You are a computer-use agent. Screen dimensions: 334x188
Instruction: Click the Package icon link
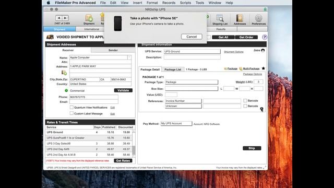231,68
